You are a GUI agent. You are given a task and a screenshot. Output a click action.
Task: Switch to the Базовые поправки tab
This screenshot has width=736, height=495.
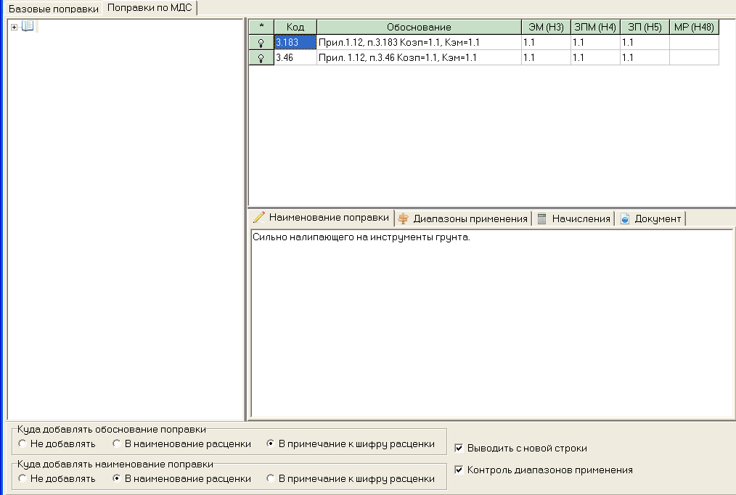coord(54,9)
